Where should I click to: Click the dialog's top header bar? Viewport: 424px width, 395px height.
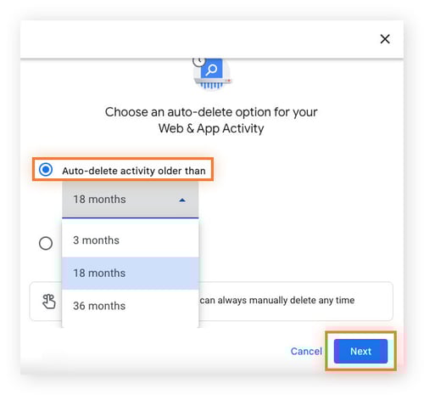point(212,39)
